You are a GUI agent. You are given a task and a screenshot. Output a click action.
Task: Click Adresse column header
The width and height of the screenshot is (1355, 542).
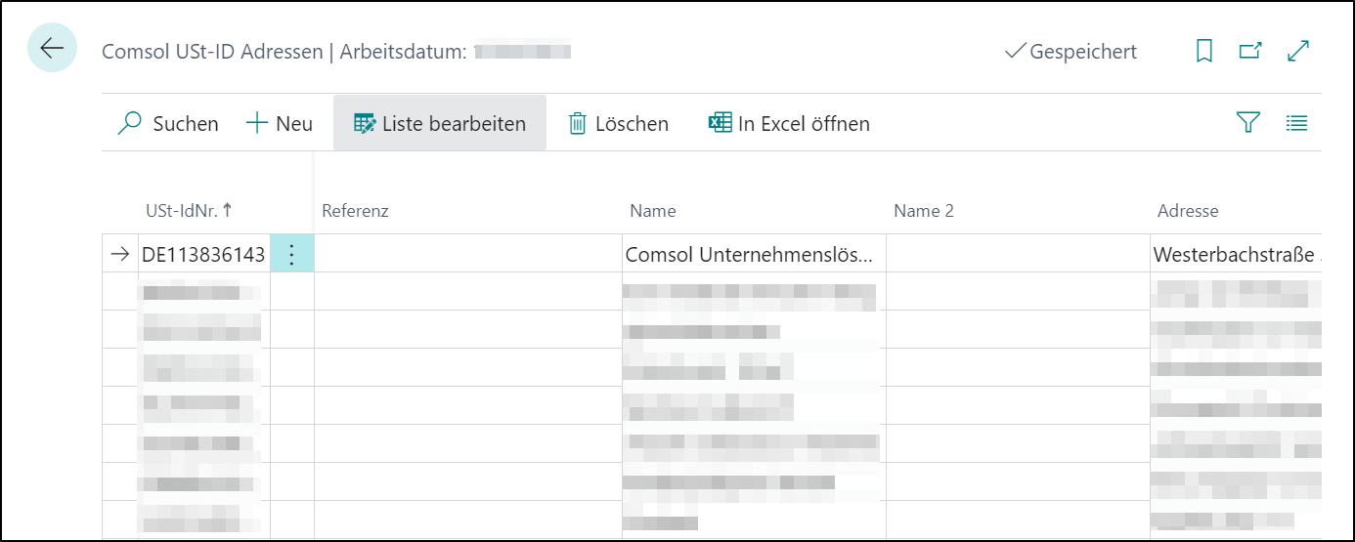[x=1188, y=211]
